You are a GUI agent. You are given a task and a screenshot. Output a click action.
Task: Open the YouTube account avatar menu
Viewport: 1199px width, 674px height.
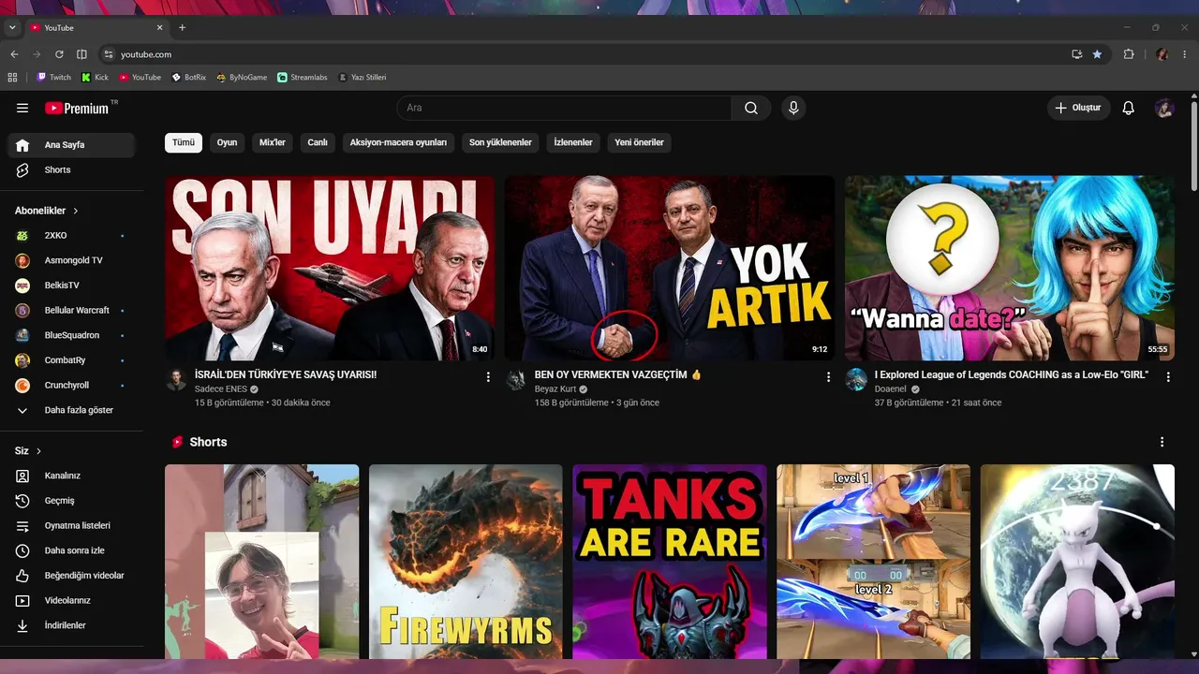[1164, 108]
